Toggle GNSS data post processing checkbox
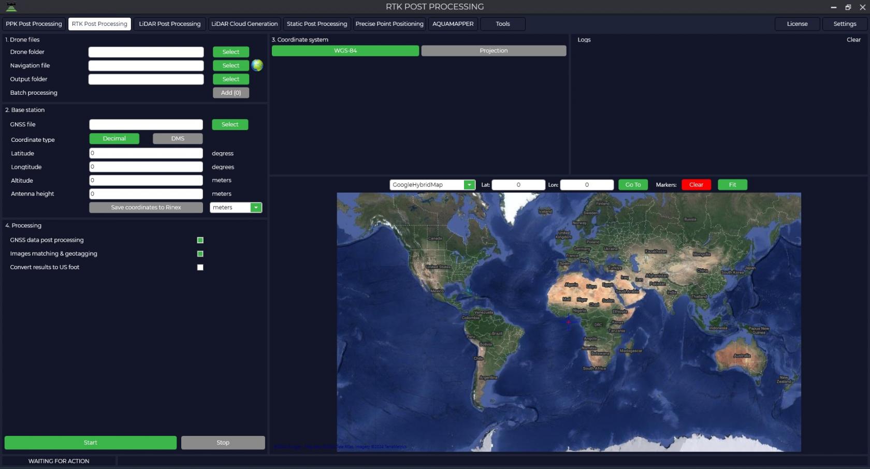 click(x=200, y=240)
